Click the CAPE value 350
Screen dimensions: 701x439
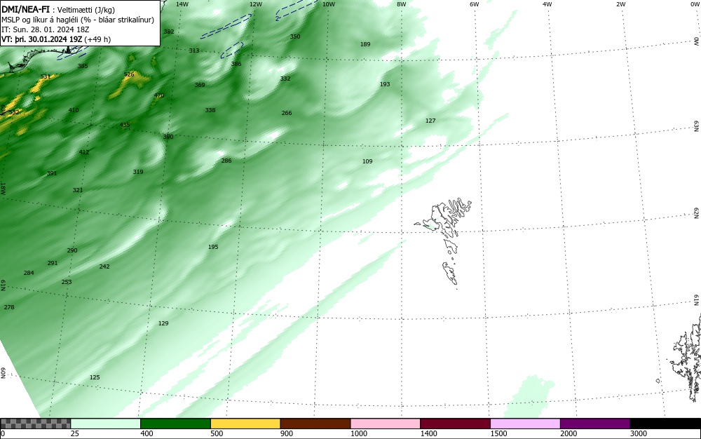point(295,36)
